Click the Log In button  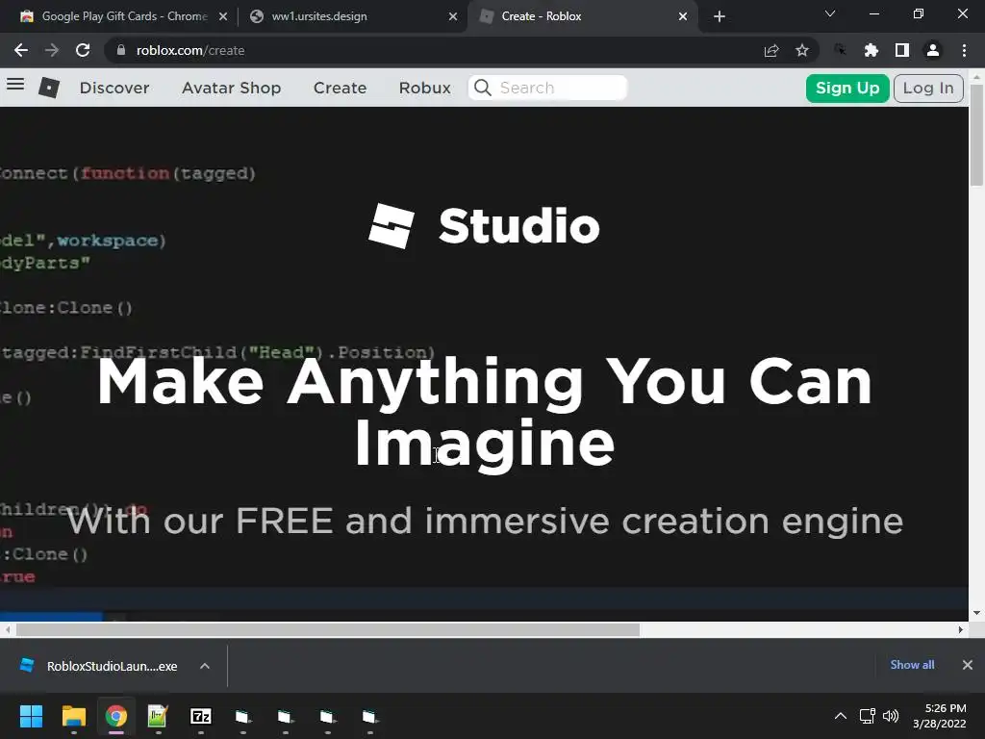928,88
